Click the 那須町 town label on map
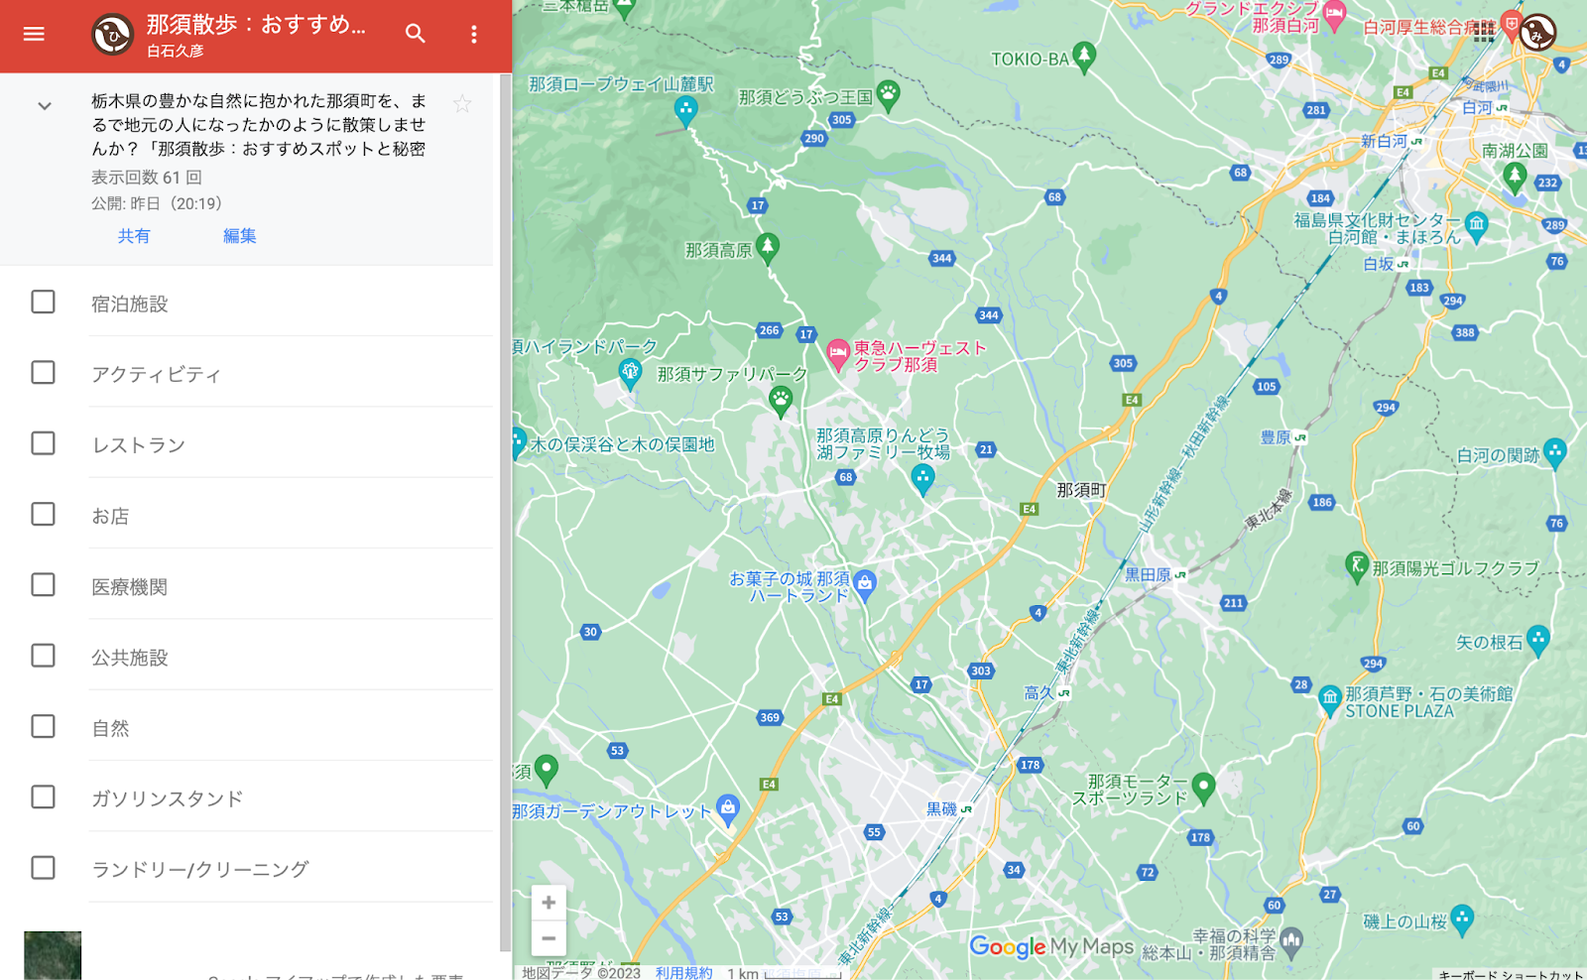Image resolution: width=1587 pixels, height=980 pixels. 1081,490
